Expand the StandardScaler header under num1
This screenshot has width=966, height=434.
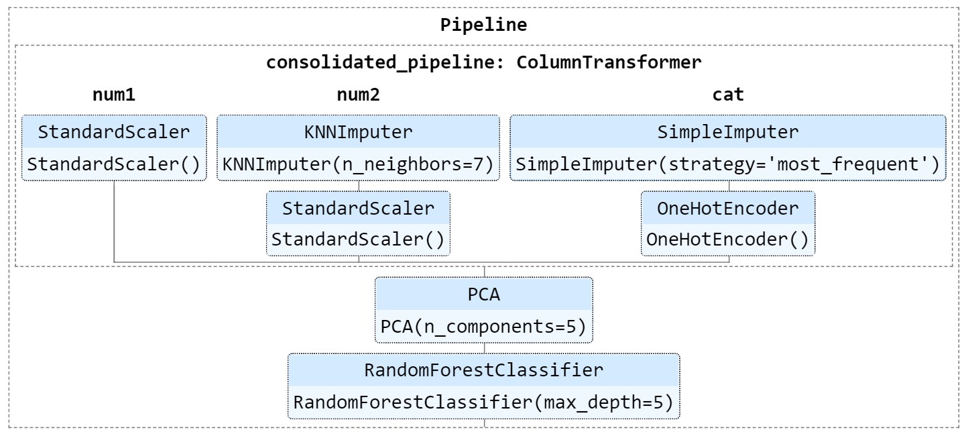[x=114, y=132]
